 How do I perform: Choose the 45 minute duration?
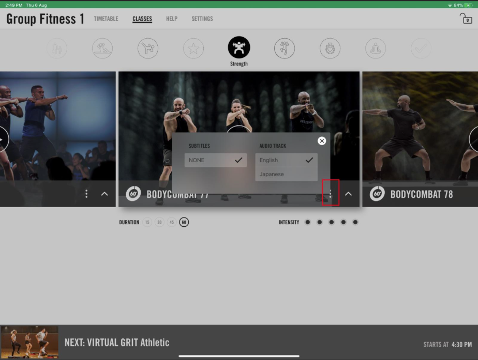[x=172, y=222]
